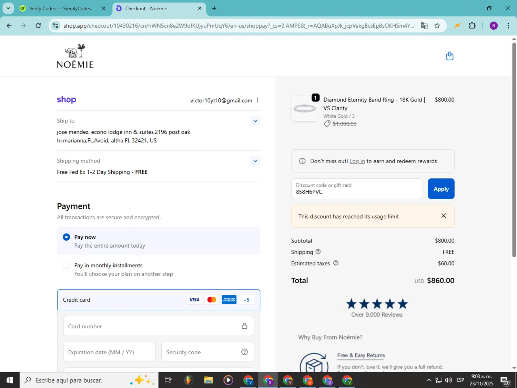This screenshot has height=388, width=517.
Task: Click the translate page icon in address bar
Action: (x=424, y=26)
